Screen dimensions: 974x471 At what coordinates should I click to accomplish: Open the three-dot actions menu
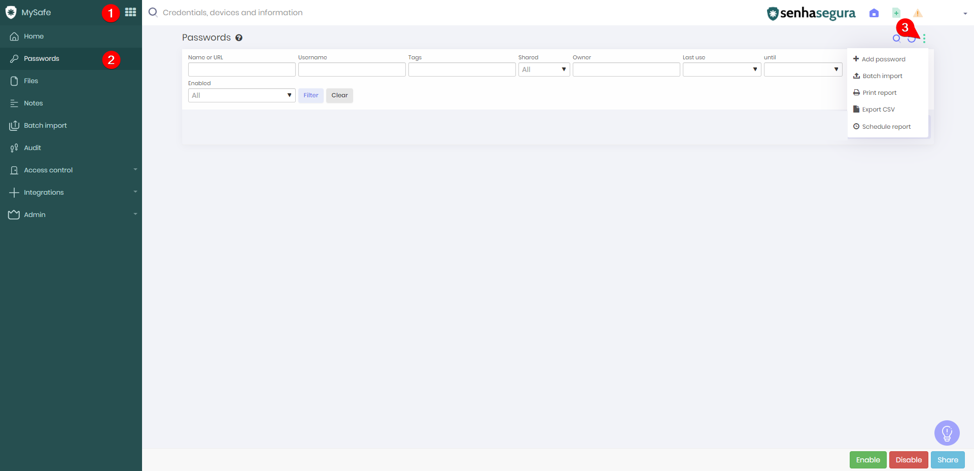(x=924, y=38)
